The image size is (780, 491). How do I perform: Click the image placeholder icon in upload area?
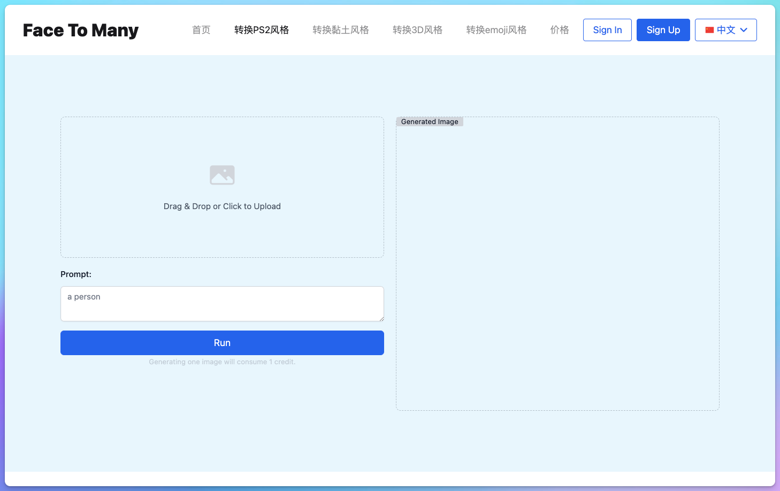click(x=222, y=175)
